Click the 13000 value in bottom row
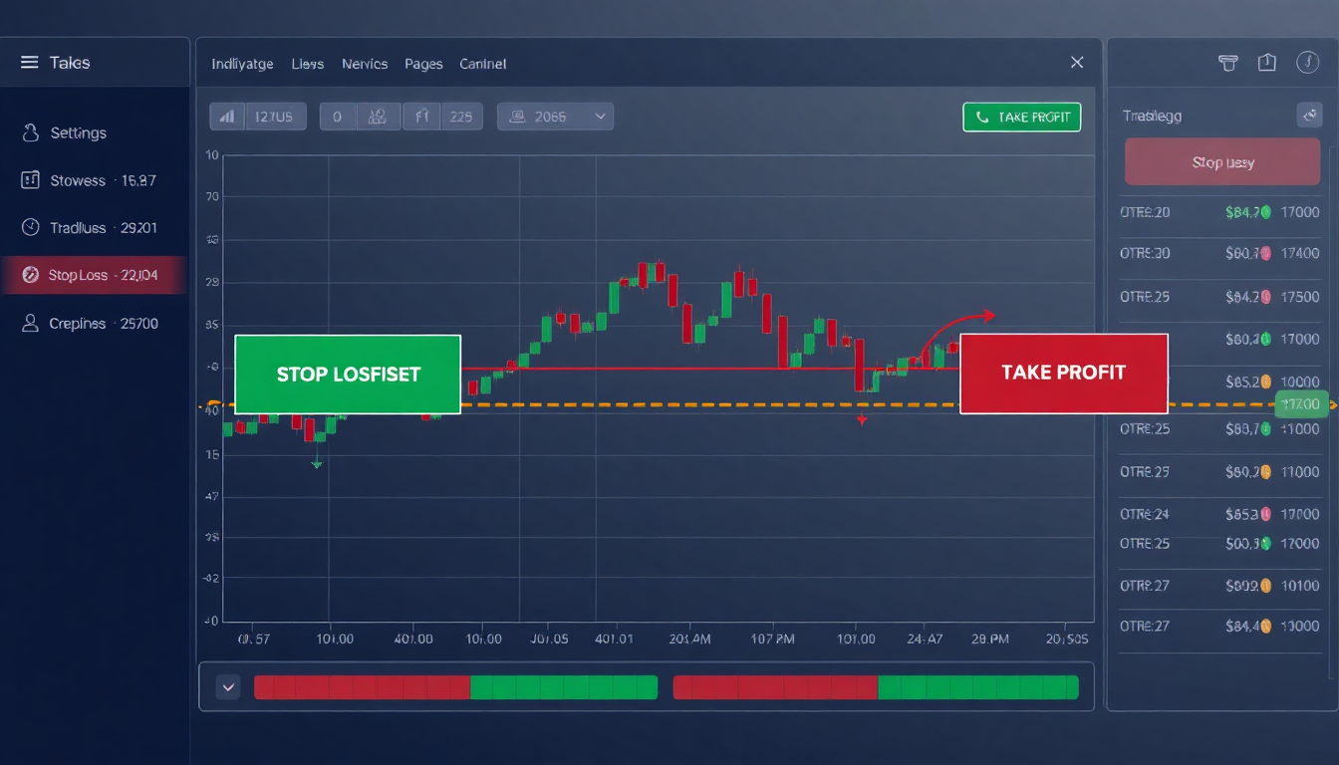This screenshot has width=1339, height=765. tap(1300, 627)
